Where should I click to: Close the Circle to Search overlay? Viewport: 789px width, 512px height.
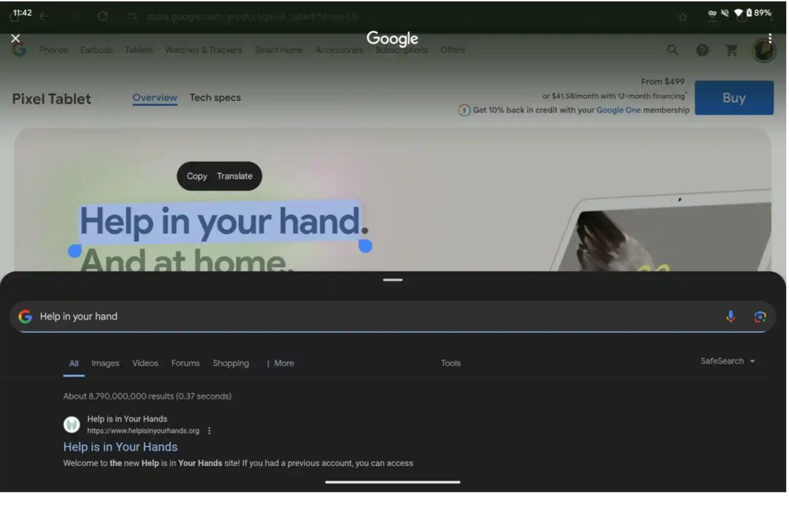[15, 38]
